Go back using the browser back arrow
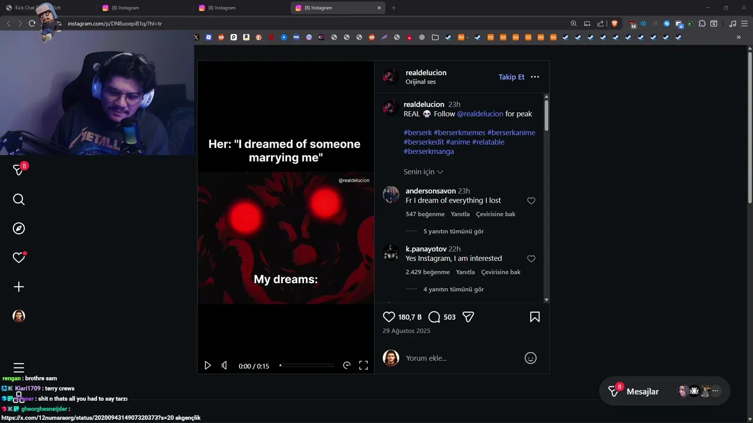 click(x=8, y=23)
